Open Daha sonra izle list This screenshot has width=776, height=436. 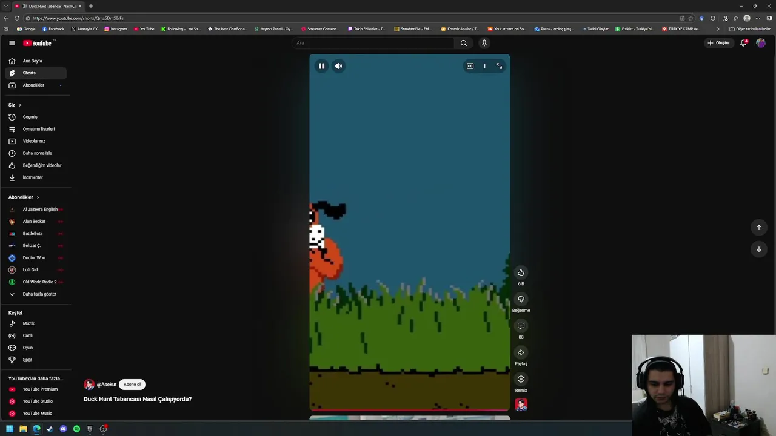tap(36, 153)
